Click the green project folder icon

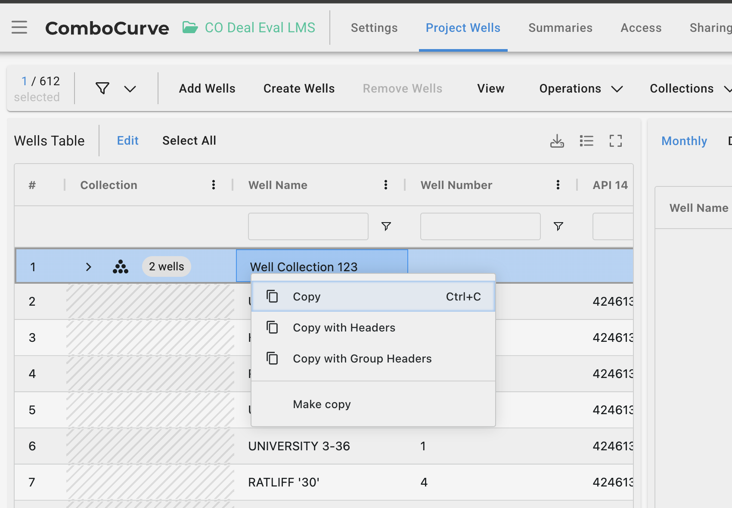pyautogui.click(x=190, y=28)
